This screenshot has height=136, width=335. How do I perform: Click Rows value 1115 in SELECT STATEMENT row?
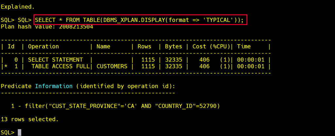click(148, 60)
